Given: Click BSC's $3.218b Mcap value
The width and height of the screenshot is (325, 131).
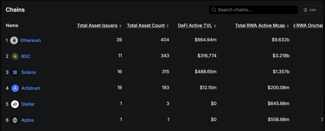Looking at the screenshot, I should [x=281, y=56].
